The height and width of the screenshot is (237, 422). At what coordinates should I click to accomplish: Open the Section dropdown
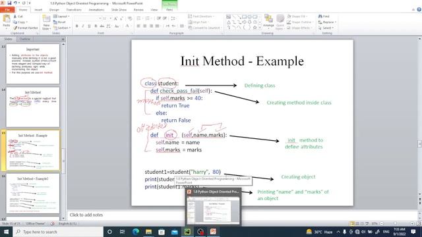coord(62,28)
